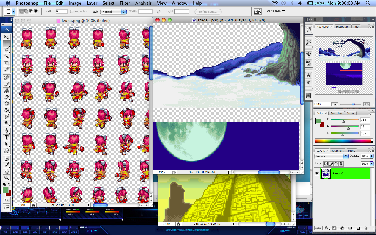Hide Layer 0 using eye icon
The height and width of the screenshot is (235, 376).
(x=317, y=174)
